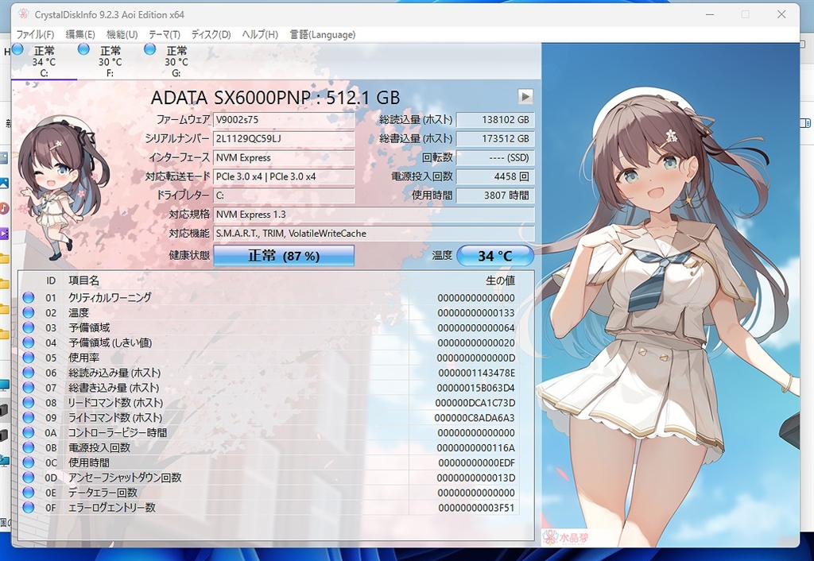Image resolution: width=814 pixels, height=561 pixels.
Task: Click the 生の値 column header
Action: coord(500,280)
